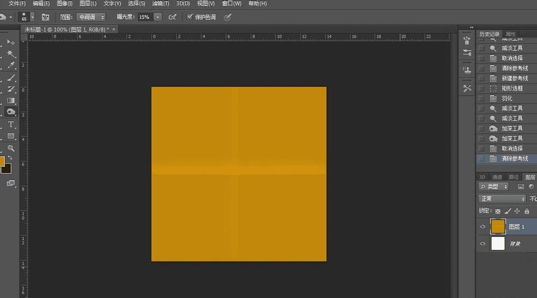Select the Eyedropper tool
This screenshot has height=298, width=537.
coord(11,65)
